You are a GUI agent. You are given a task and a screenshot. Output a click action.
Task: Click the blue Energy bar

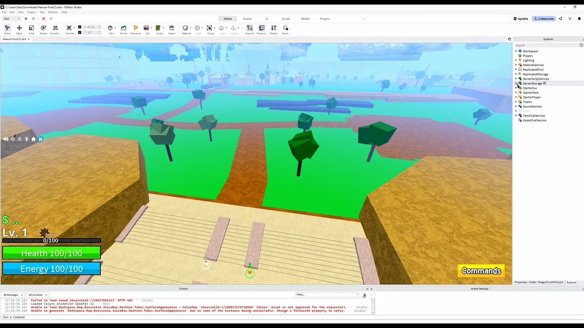[52, 269]
